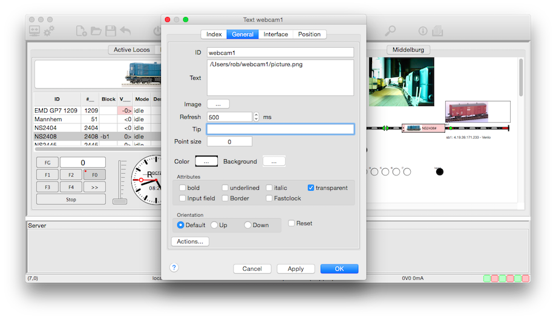
Task: Open the Actions... dialog button
Action: [190, 242]
